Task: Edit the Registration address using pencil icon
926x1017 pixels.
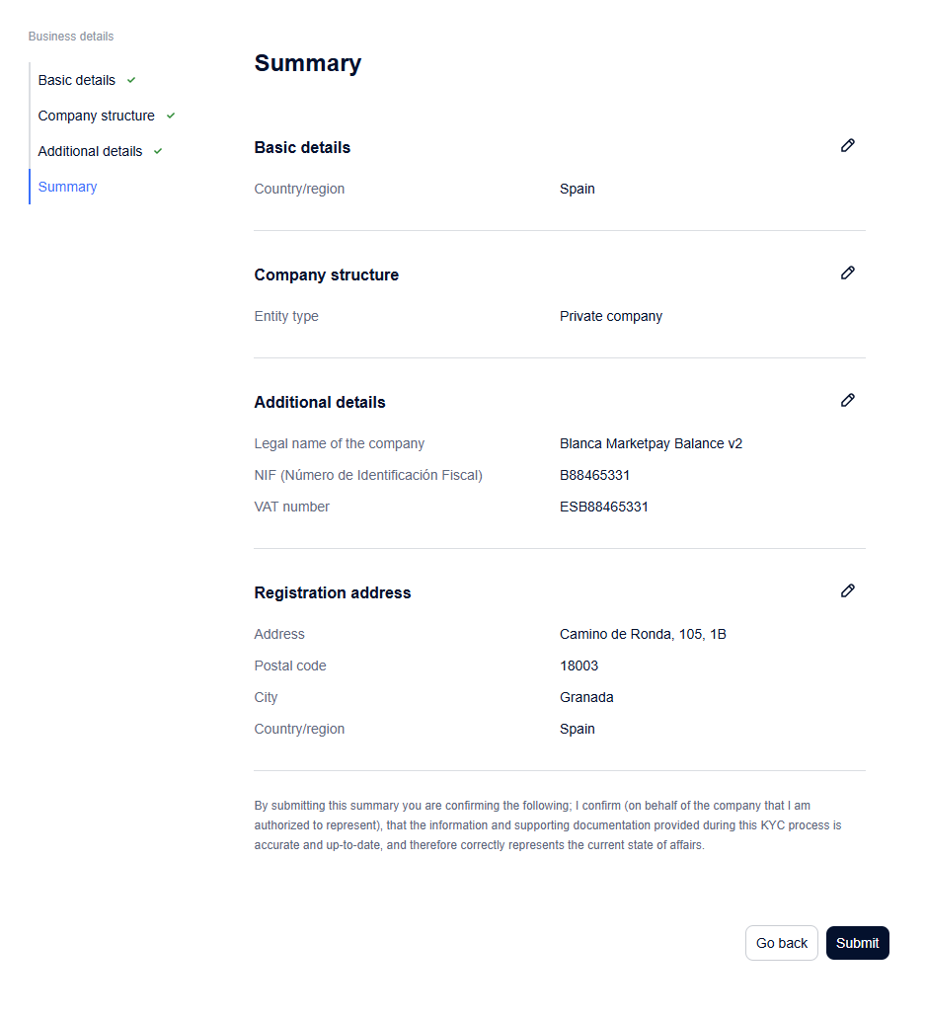Action: tap(848, 590)
